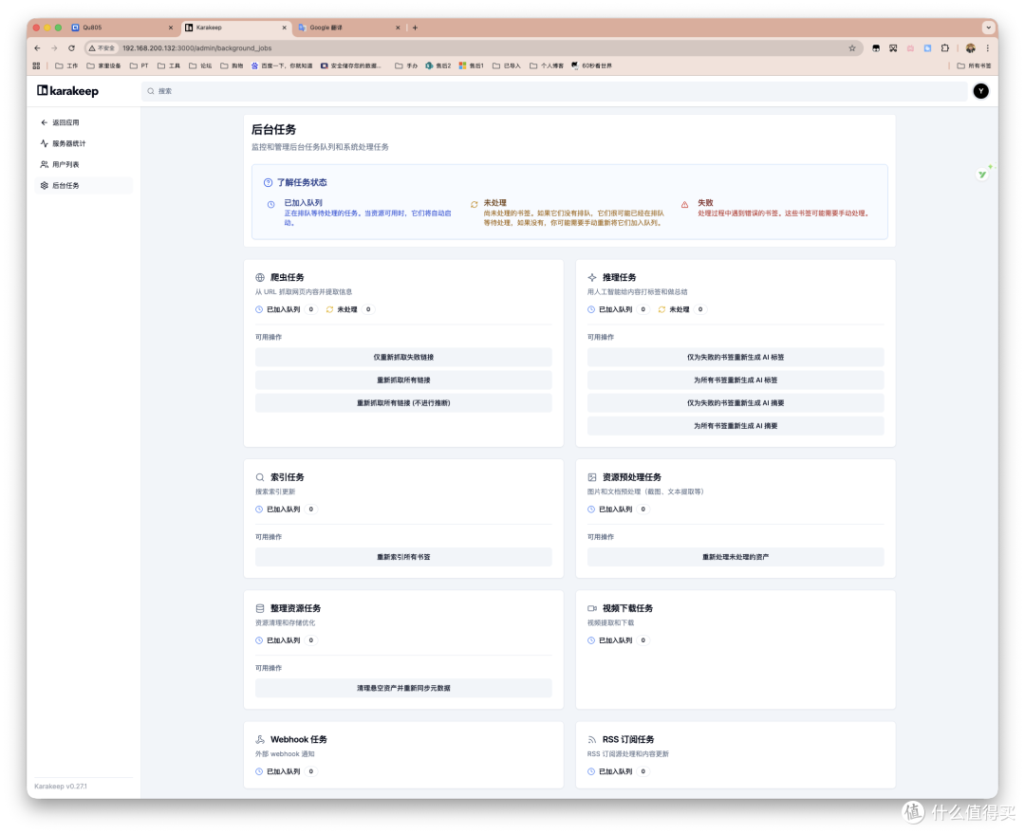Click the address bar URL
1025x834 pixels.
(196, 47)
